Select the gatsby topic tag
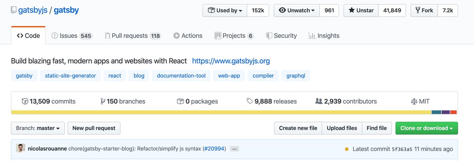The height and width of the screenshot is (161, 474). coord(24,75)
